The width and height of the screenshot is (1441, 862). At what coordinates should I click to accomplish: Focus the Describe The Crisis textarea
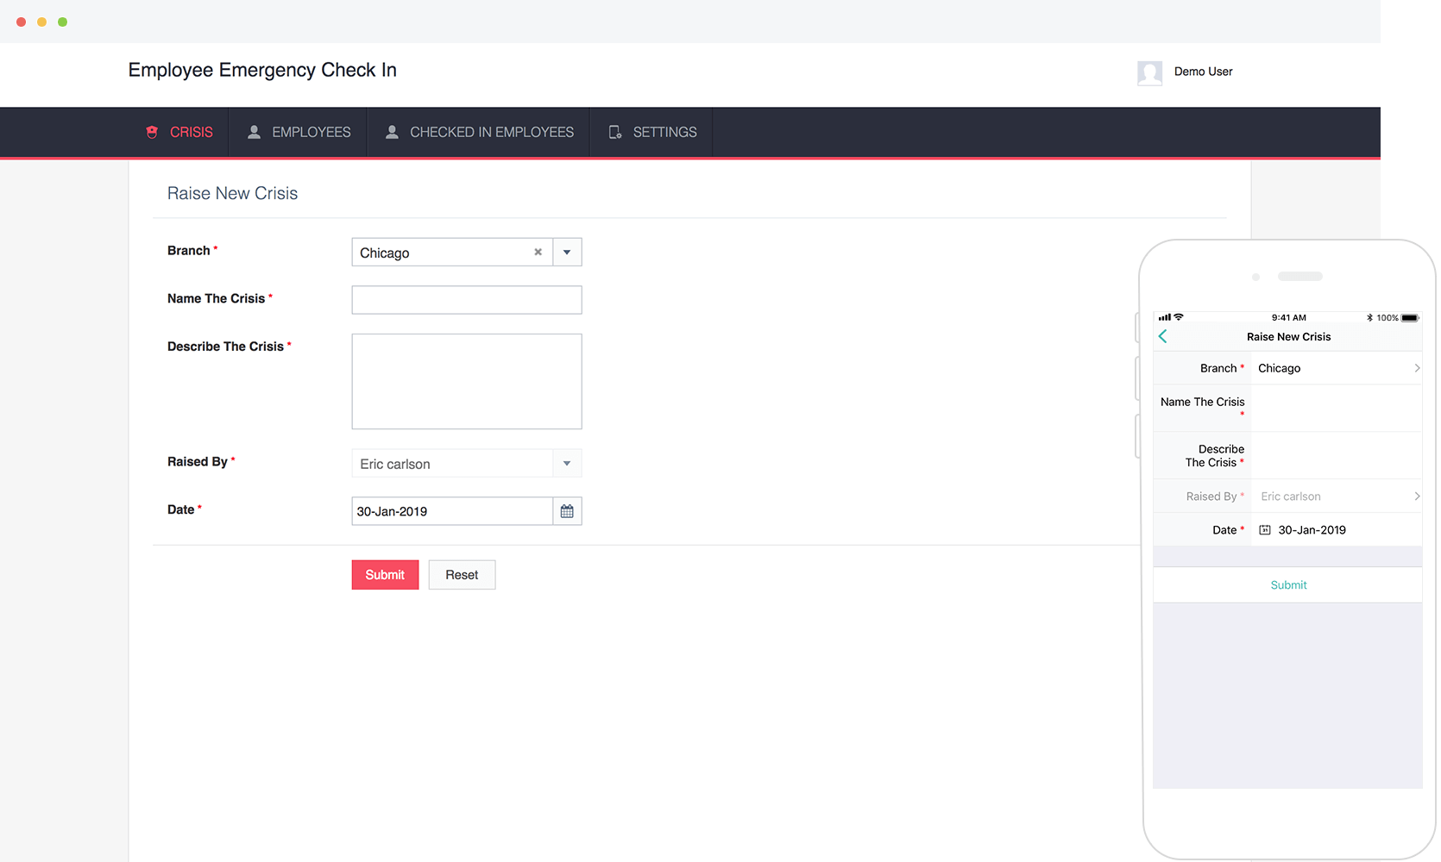(x=467, y=381)
